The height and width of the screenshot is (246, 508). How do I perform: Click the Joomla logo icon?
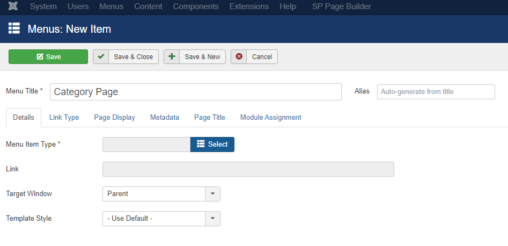tap(13, 6)
